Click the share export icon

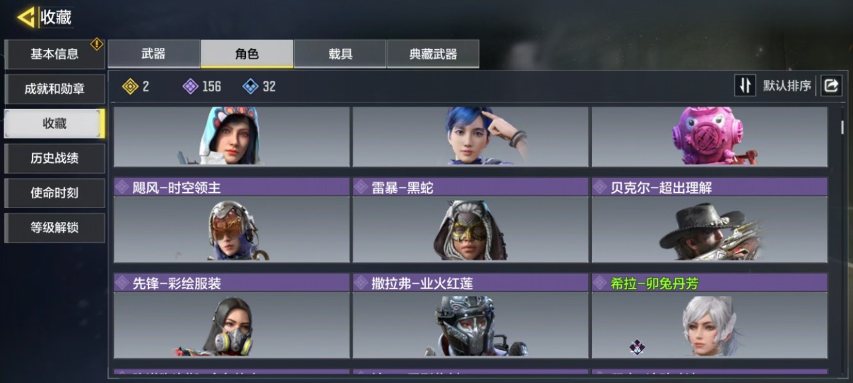831,86
